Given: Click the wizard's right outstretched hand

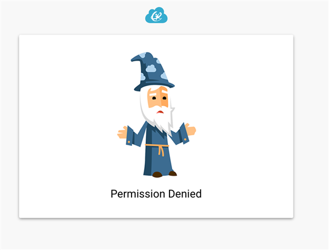Looking at the screenshot, I should pyautogui.click(x=190, y=129).
